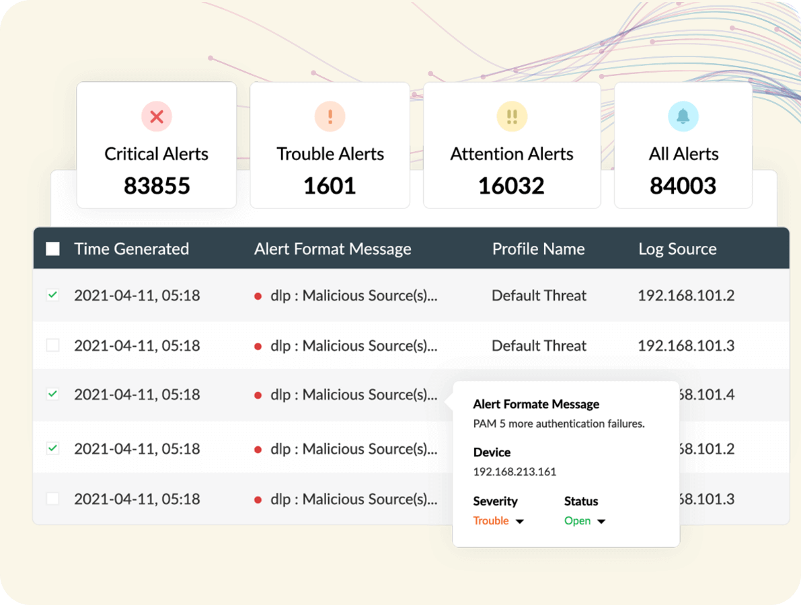
Task: Click the Trouble Alerts exclamation icon
Action: click(330, 116)
